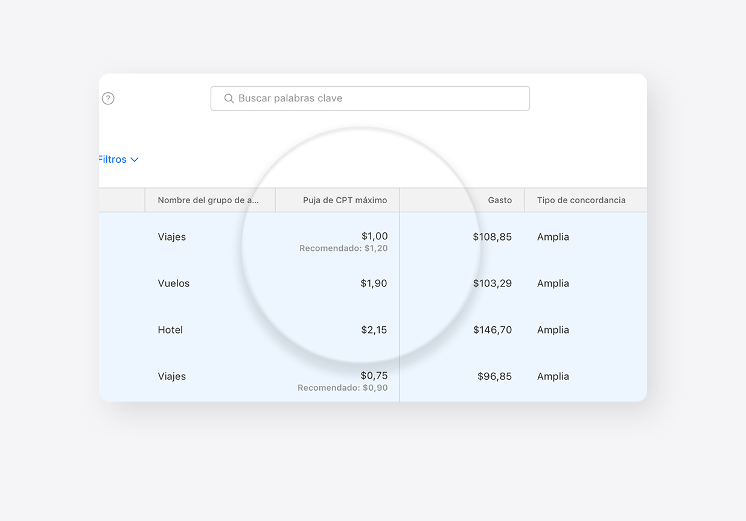The height and width of the screenshot is (521, 746).
Task: Click the $96,85 spend value
Action: [494, 376]
